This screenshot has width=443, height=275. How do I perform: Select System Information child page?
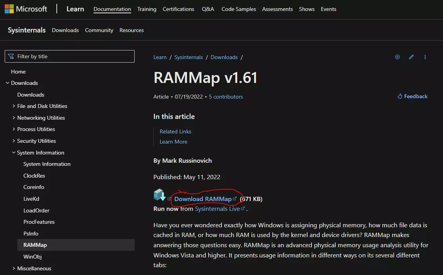click(47, 164)
